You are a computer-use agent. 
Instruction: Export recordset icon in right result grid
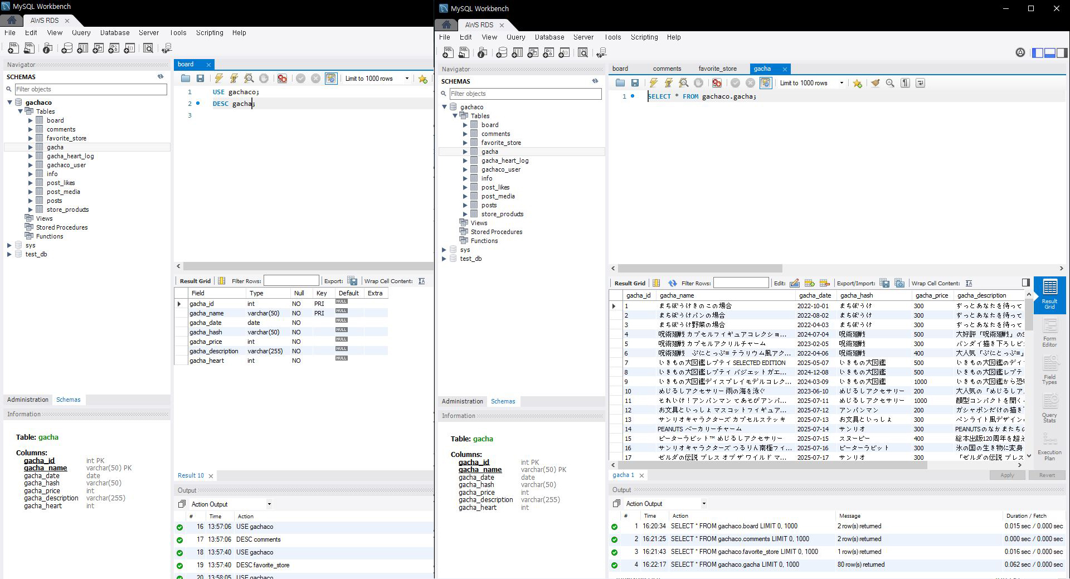coord(884,283)
